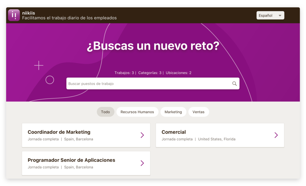Click the Ubicaciones: 2 counter

[178, 73]
